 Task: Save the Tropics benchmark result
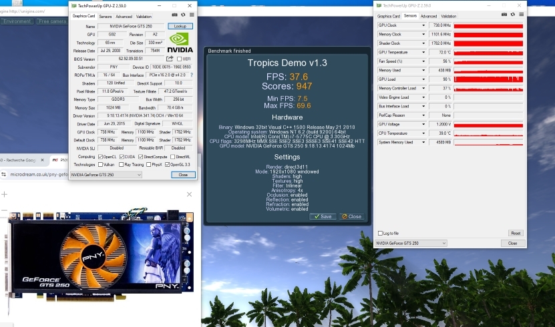coord(323,216)
